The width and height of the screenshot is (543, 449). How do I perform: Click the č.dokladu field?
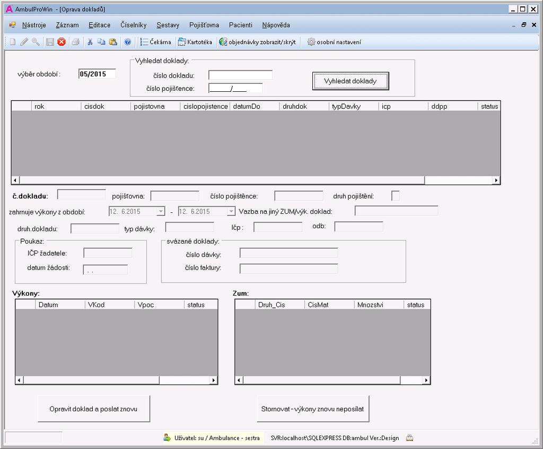[81, 194]
